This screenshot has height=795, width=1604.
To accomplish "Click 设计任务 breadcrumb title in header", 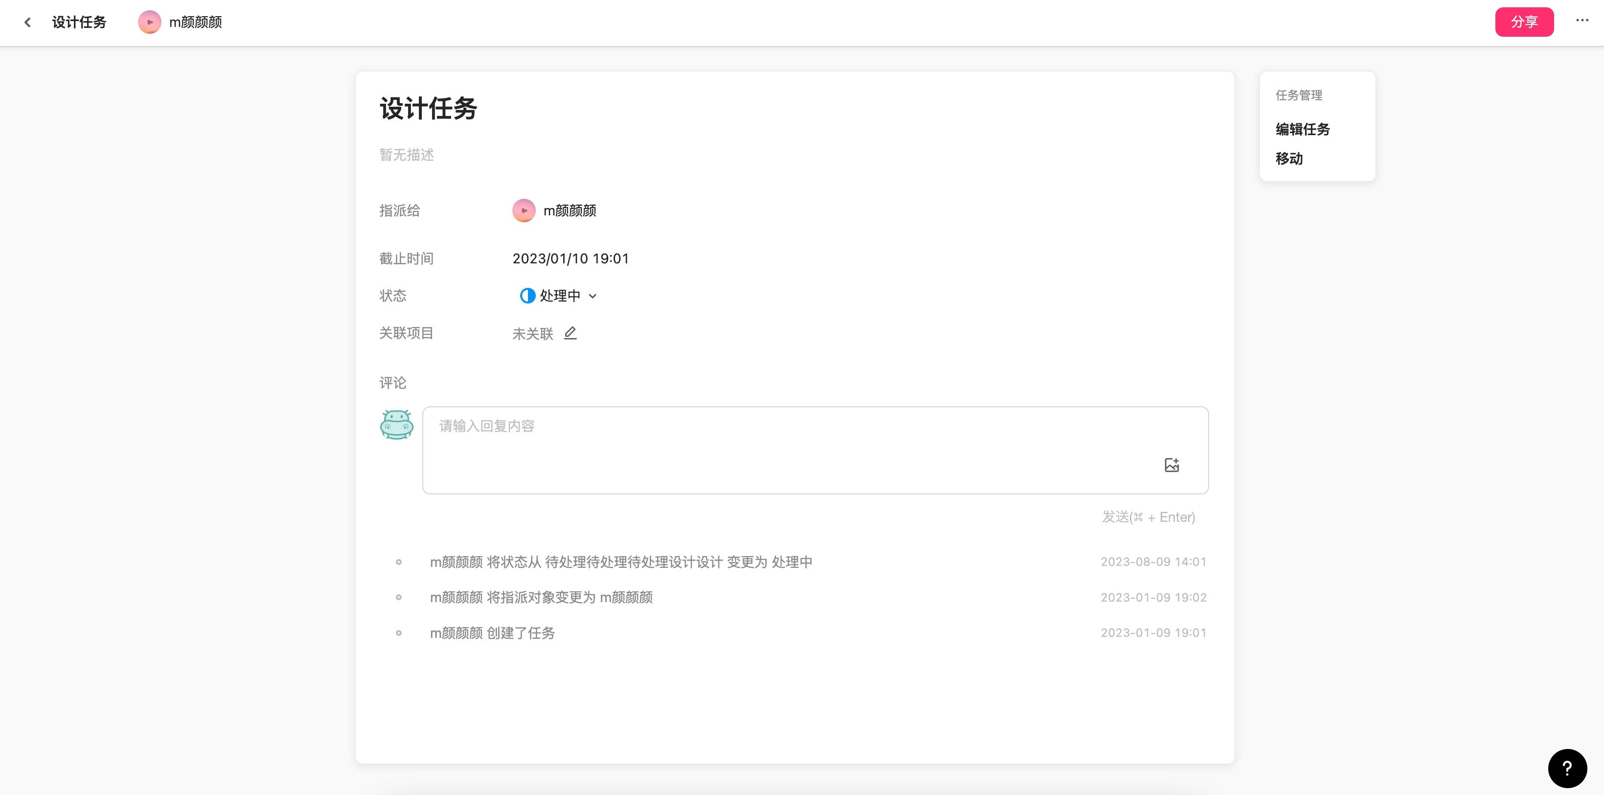I will click(x=79, y=23).
